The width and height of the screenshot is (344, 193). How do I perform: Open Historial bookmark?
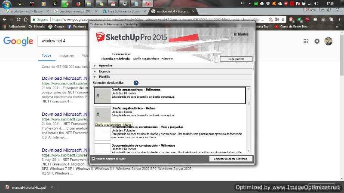[37, 27]
